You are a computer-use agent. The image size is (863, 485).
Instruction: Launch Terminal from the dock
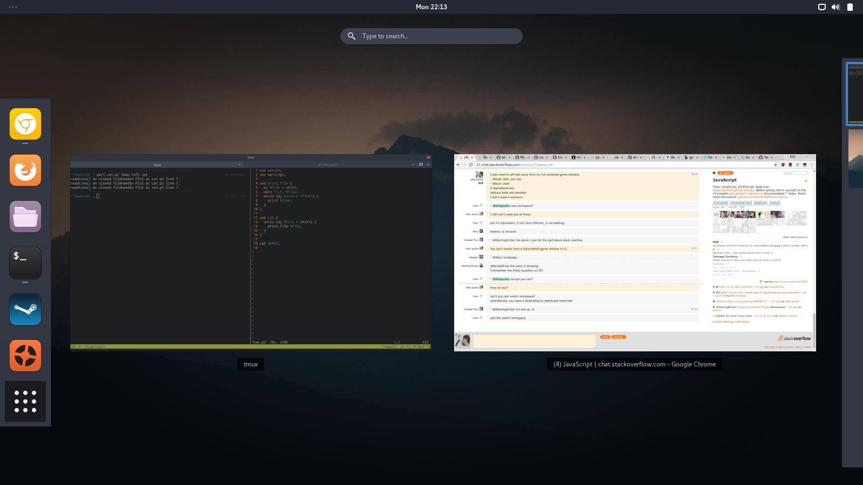(x=25, y=263)
